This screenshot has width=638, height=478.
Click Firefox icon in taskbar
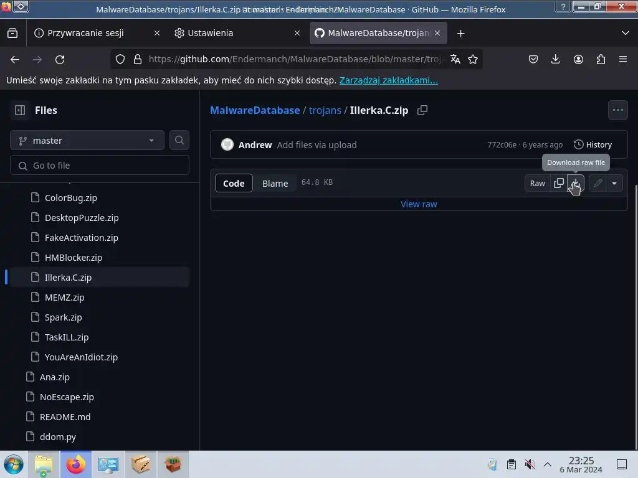[76, 464]
